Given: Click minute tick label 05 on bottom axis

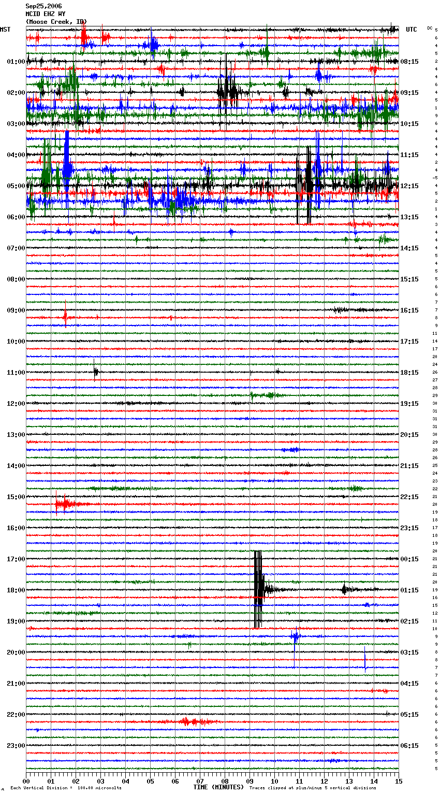Looking at the screenshot, I should coord(150,781).
